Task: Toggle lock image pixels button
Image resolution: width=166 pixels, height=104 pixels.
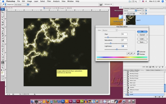Action: coord(130,14)
